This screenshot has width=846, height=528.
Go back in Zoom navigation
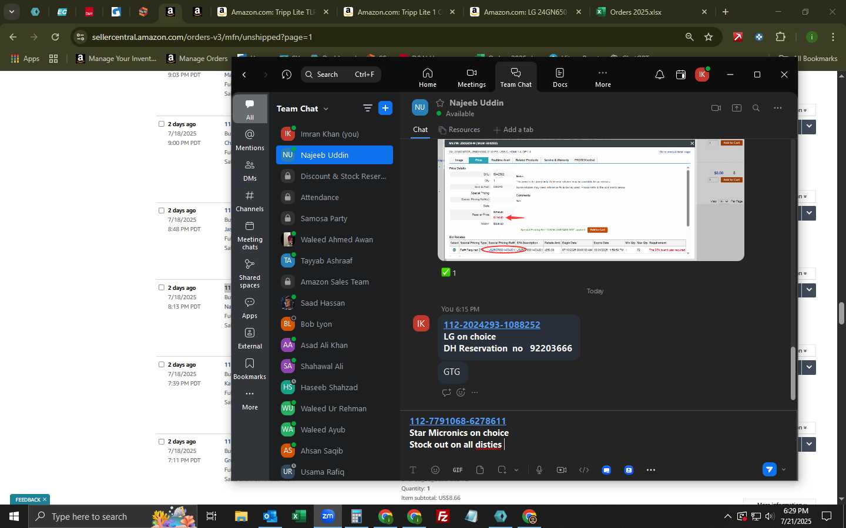tap(244, 75)
